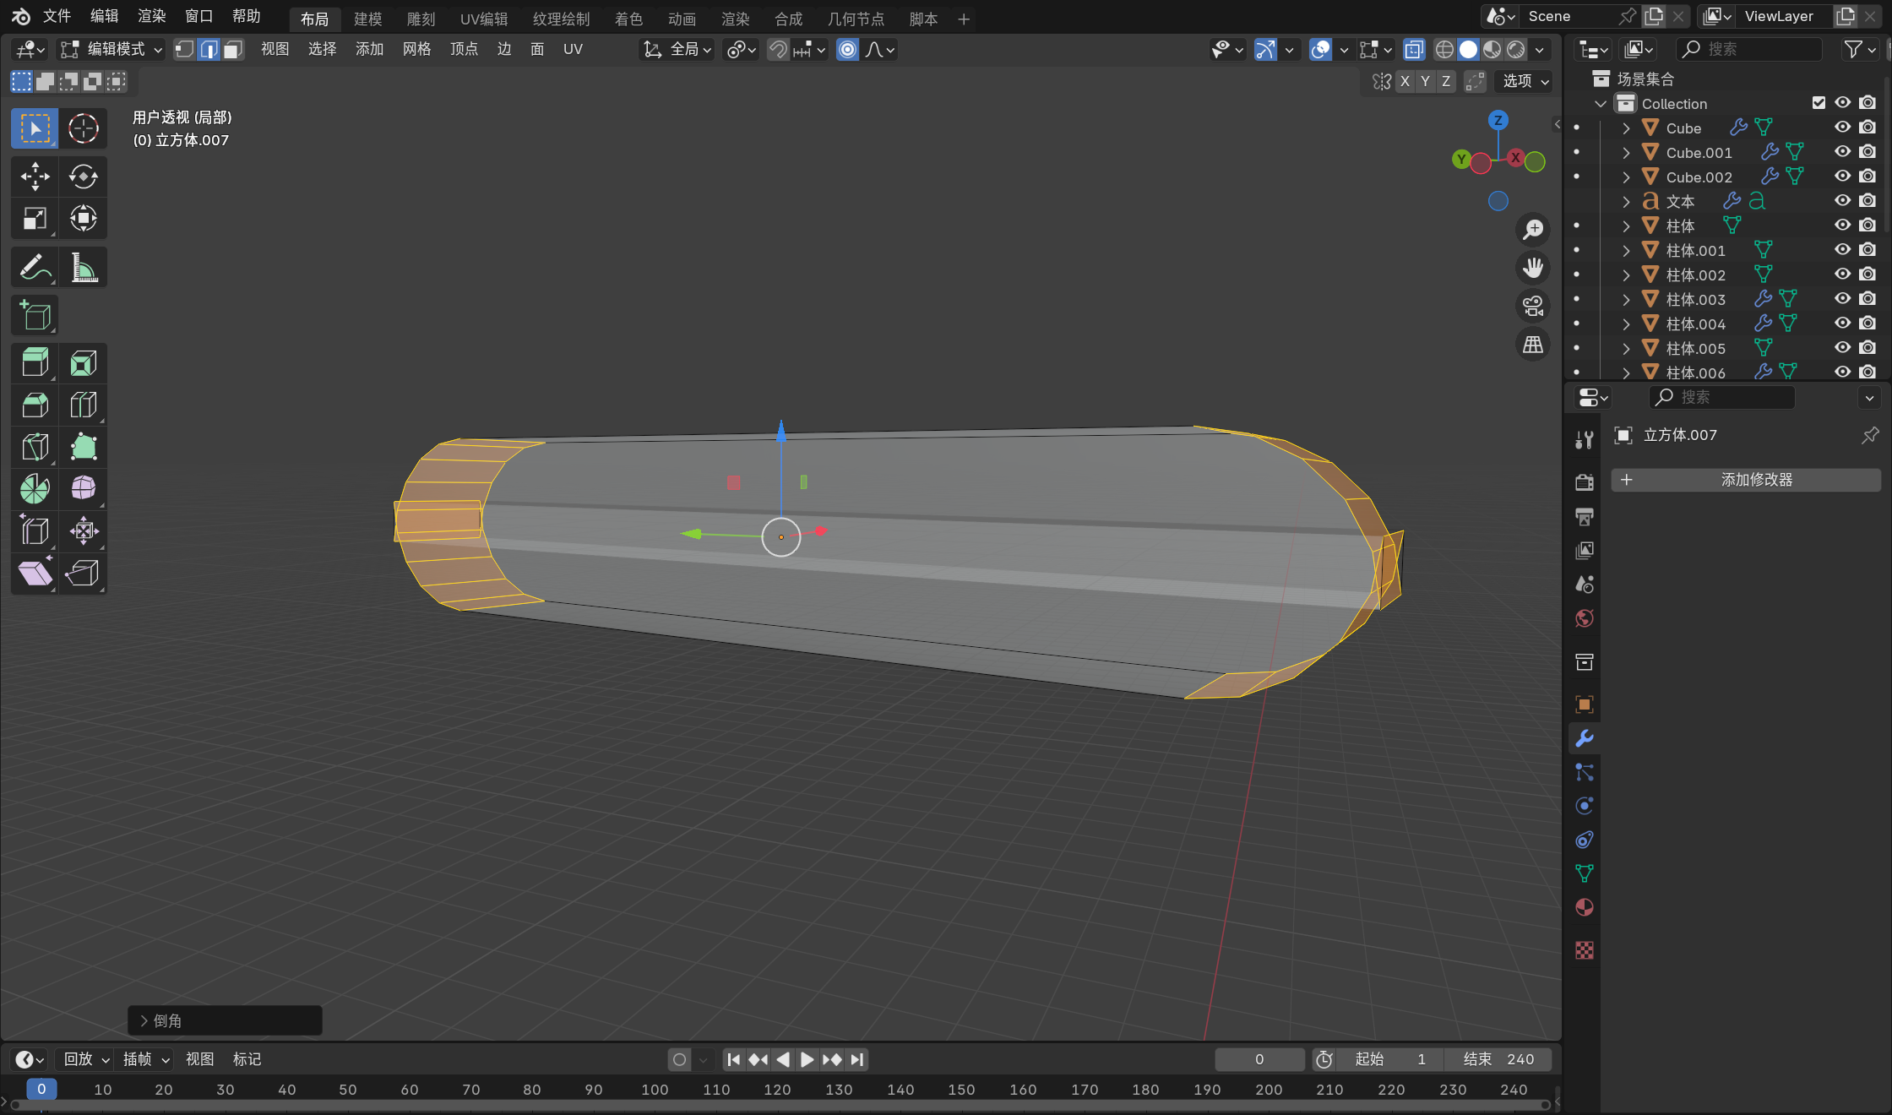Select the Annotate pencil tool

coord(35,268)
